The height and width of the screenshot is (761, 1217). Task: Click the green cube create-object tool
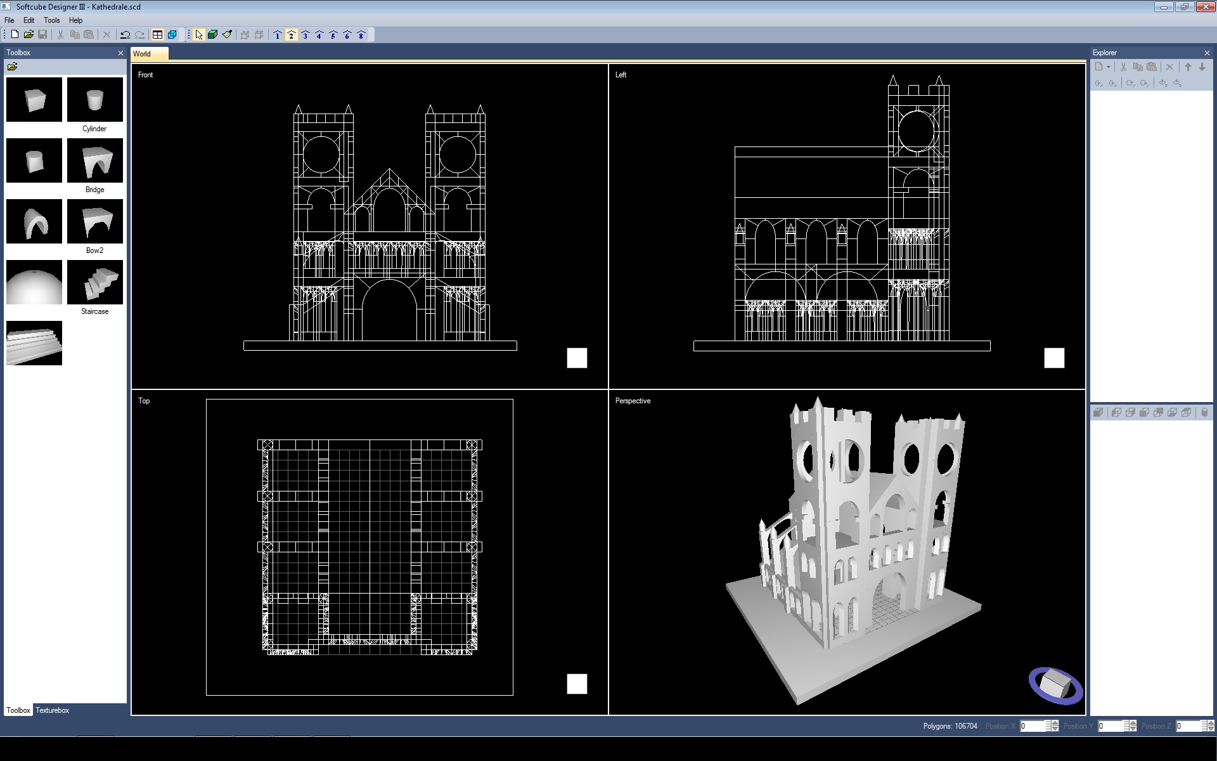point(213,35)
